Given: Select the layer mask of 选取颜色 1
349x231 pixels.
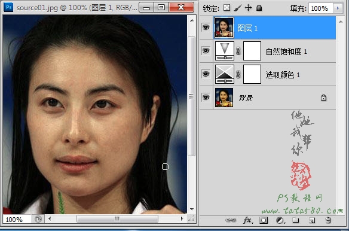Looking at the screenshot, I should 252,74.
